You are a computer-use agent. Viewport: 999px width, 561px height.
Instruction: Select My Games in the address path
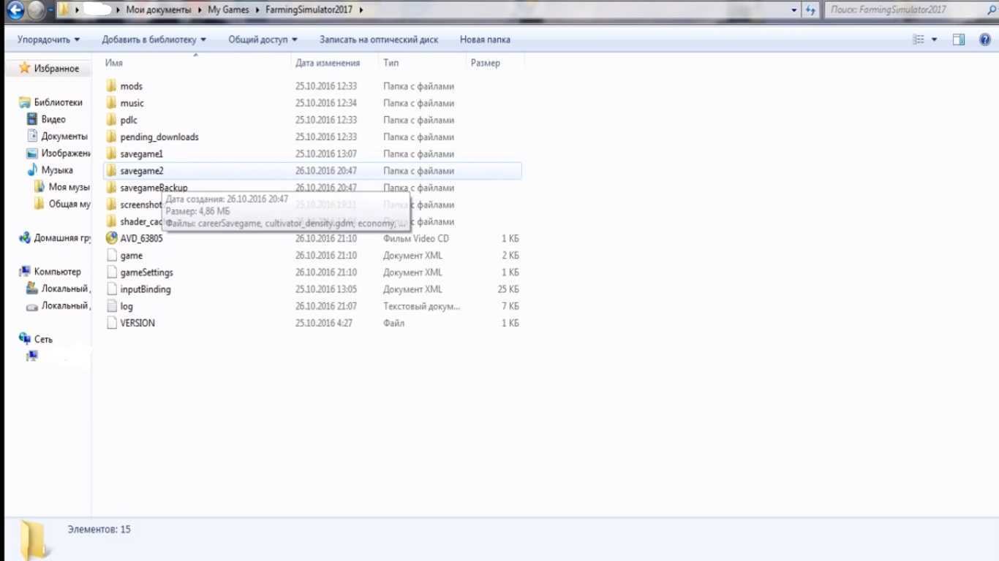click(228, 10)
